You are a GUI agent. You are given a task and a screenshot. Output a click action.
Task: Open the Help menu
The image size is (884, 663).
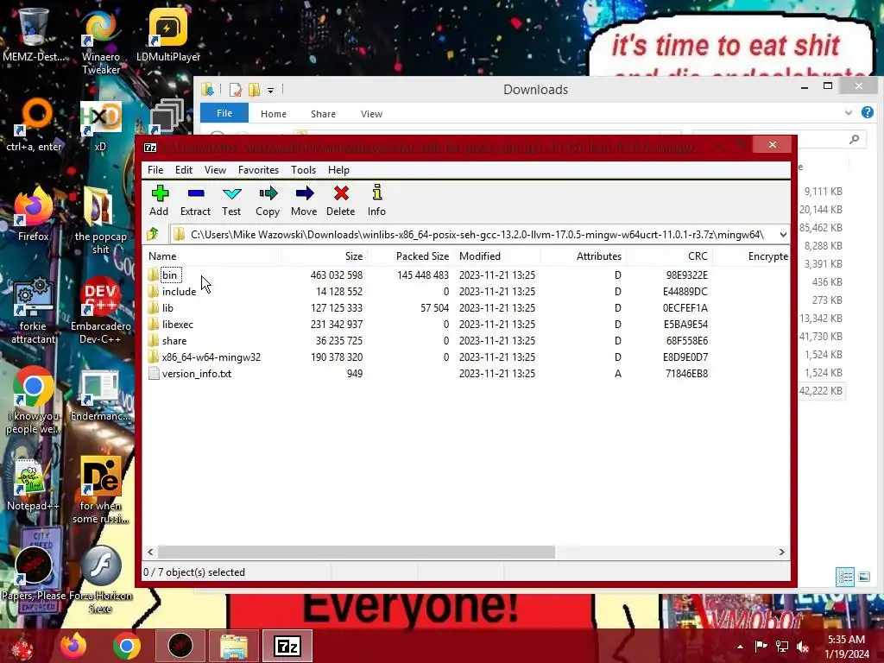point(338,170)
